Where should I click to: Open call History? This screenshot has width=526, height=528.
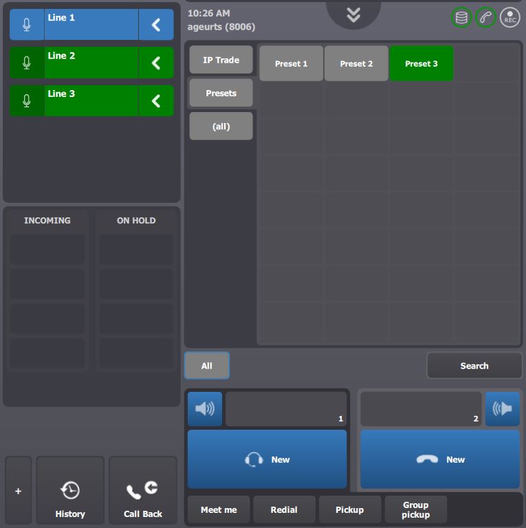pos(70,491)
